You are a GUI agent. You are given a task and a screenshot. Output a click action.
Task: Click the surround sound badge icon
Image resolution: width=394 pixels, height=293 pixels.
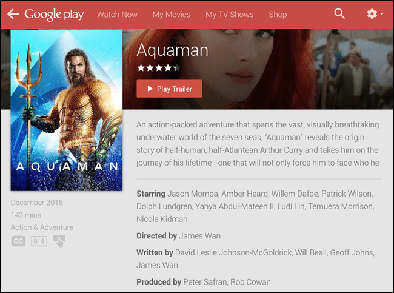[39, 241]
